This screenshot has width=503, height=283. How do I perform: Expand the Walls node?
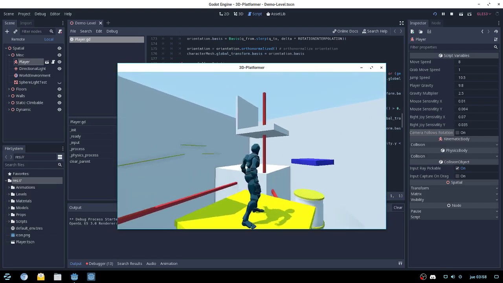9,96
